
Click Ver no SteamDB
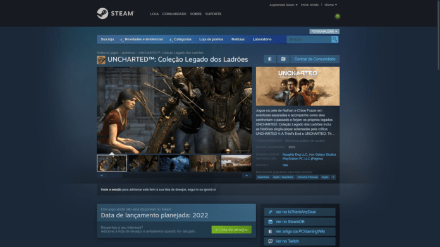[x=300, y=222]
